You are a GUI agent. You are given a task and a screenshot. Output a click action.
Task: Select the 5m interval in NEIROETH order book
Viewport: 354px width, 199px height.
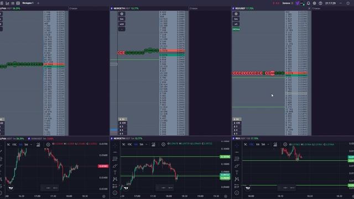point(122,19)
